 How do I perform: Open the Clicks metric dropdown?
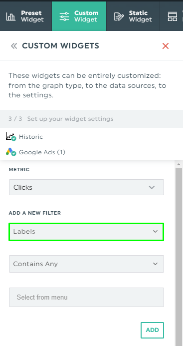pyautogui.click(x=86, y=187)
